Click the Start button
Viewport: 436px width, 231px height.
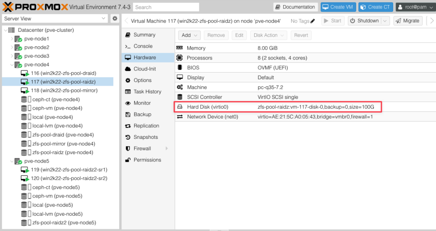click(333, 21)
